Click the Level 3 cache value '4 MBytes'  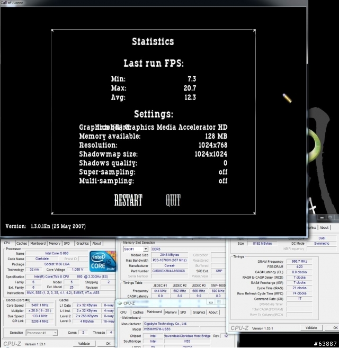(x=87, y=322)
